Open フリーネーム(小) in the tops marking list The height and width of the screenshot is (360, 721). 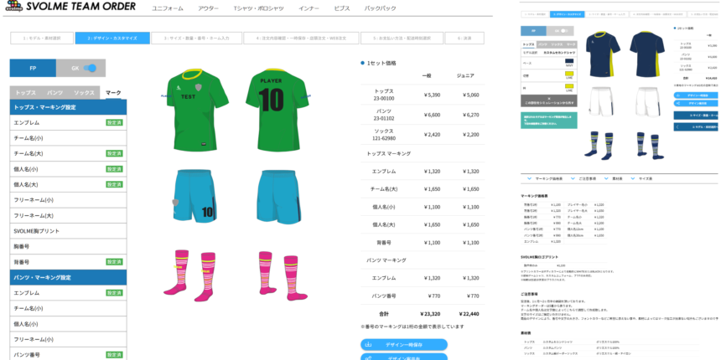click(x=68, y=200)
